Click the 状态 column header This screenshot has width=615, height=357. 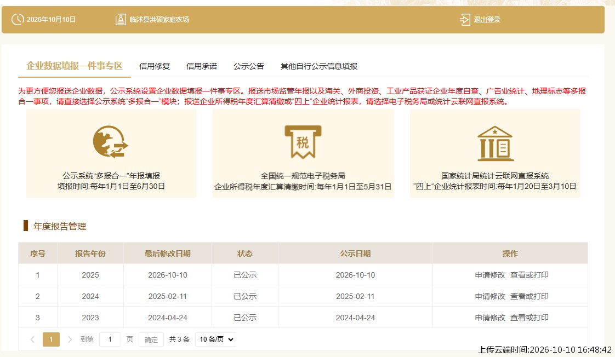(x=245, y=254)
